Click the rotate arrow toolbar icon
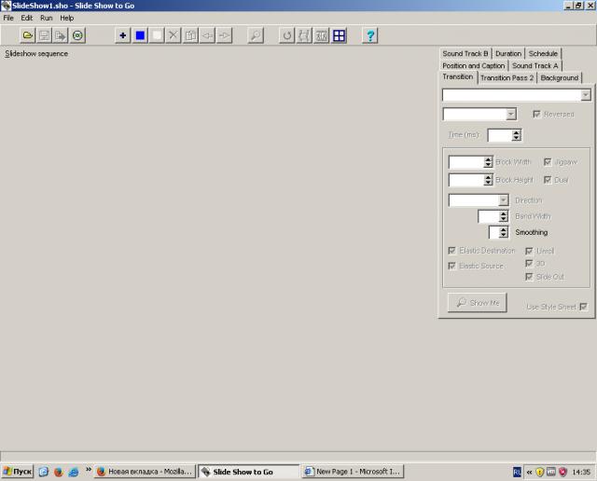The width and height of the screenshot is (597, 481). (287, 35)
